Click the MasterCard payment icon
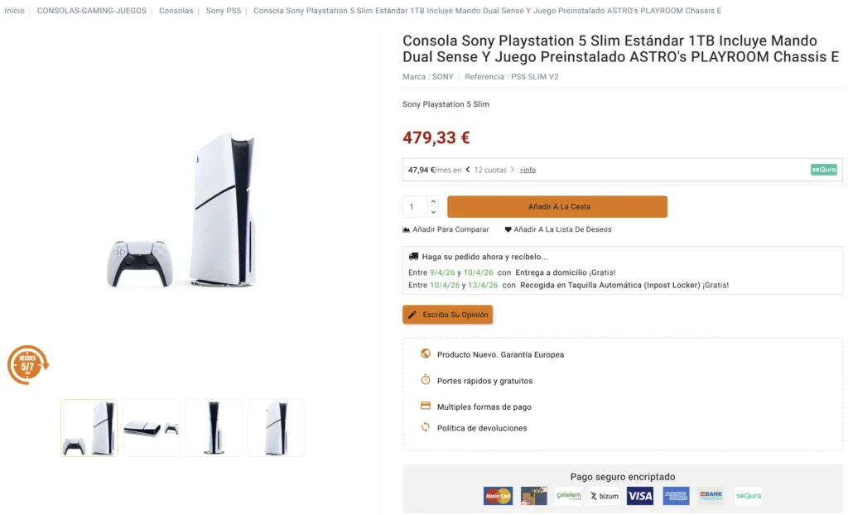Screen dimensions: 848x515 [x=498, y=495]
